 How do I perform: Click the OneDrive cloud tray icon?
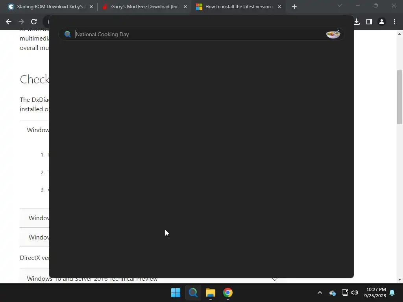click(332, 293)
